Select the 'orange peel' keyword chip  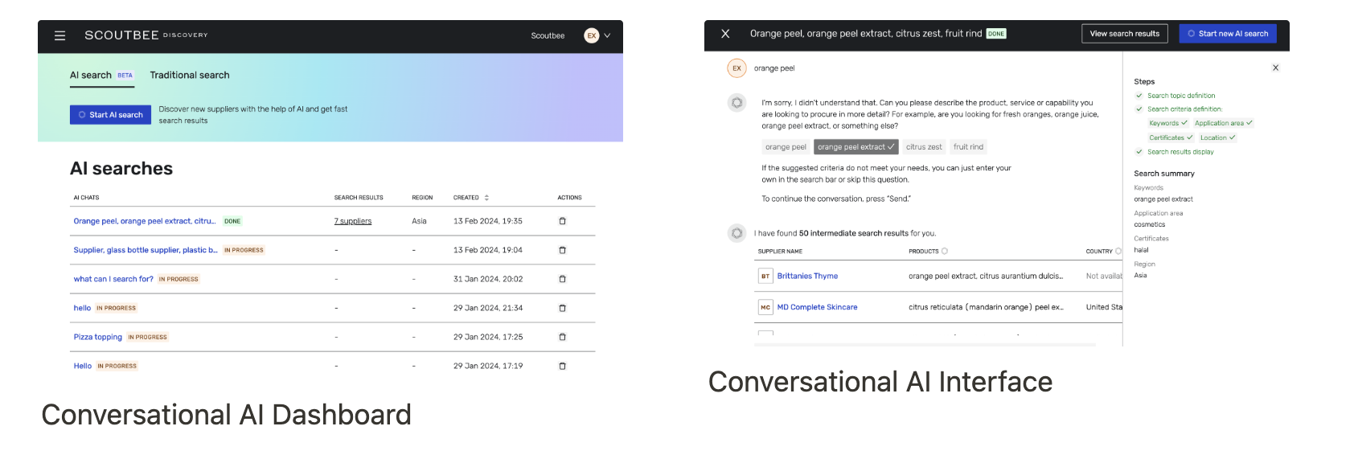tap(786, 147)
